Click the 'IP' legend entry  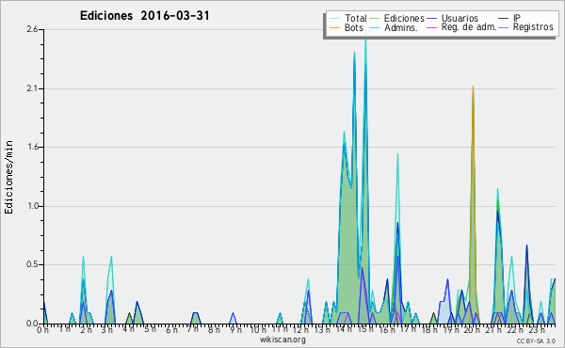(517, 18)
